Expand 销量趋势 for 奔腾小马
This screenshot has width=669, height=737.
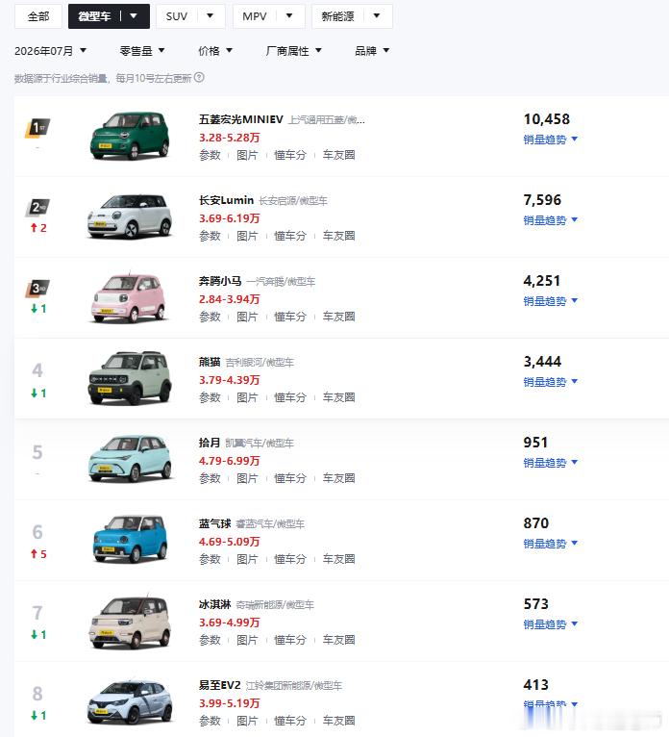click(550, 301)
